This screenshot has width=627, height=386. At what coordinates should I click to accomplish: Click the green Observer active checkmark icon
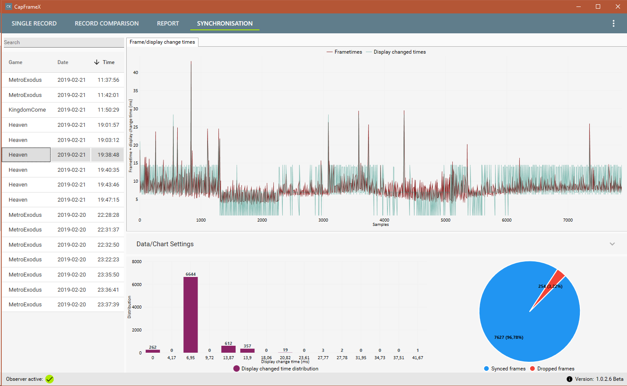pos(50,379)
